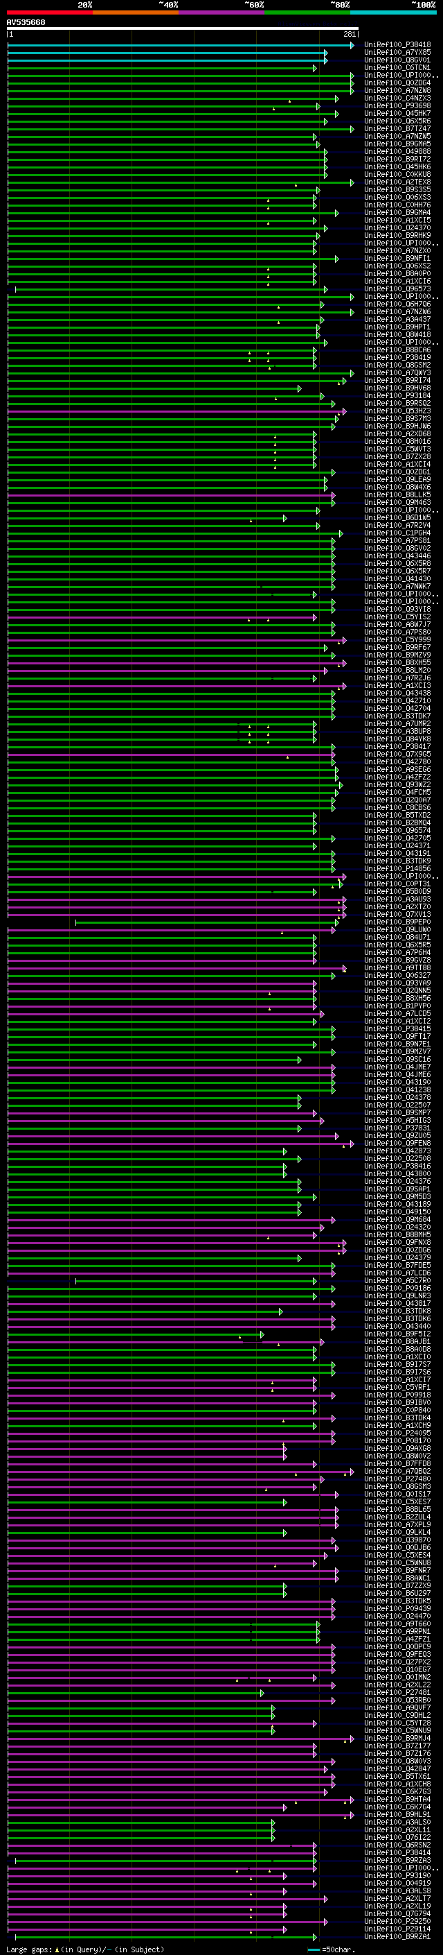The height and width of the screenshot is (1955, 443).
Task: Select hit label UniRef100_A7NWK7
Action: [x=397, y=587]
